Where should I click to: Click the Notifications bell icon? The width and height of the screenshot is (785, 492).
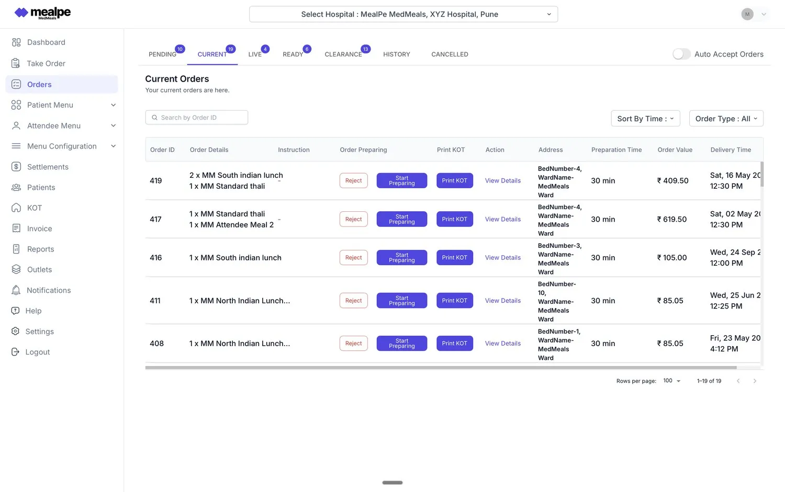click(16, 290)
